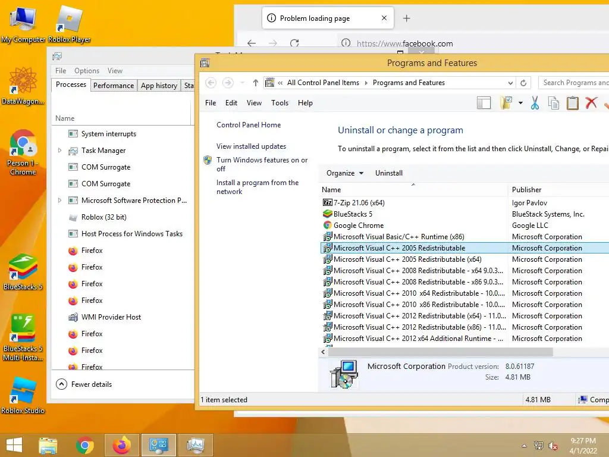Open Chrome from the taskbar

[84, 445]
